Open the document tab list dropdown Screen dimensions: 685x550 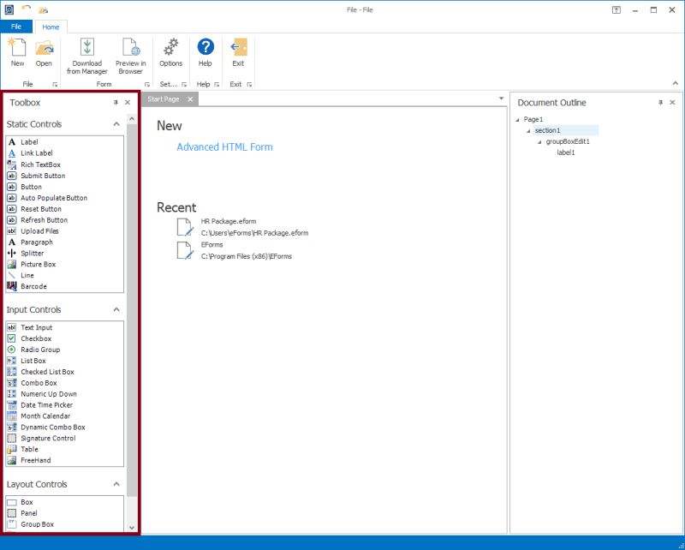(501, 99)
